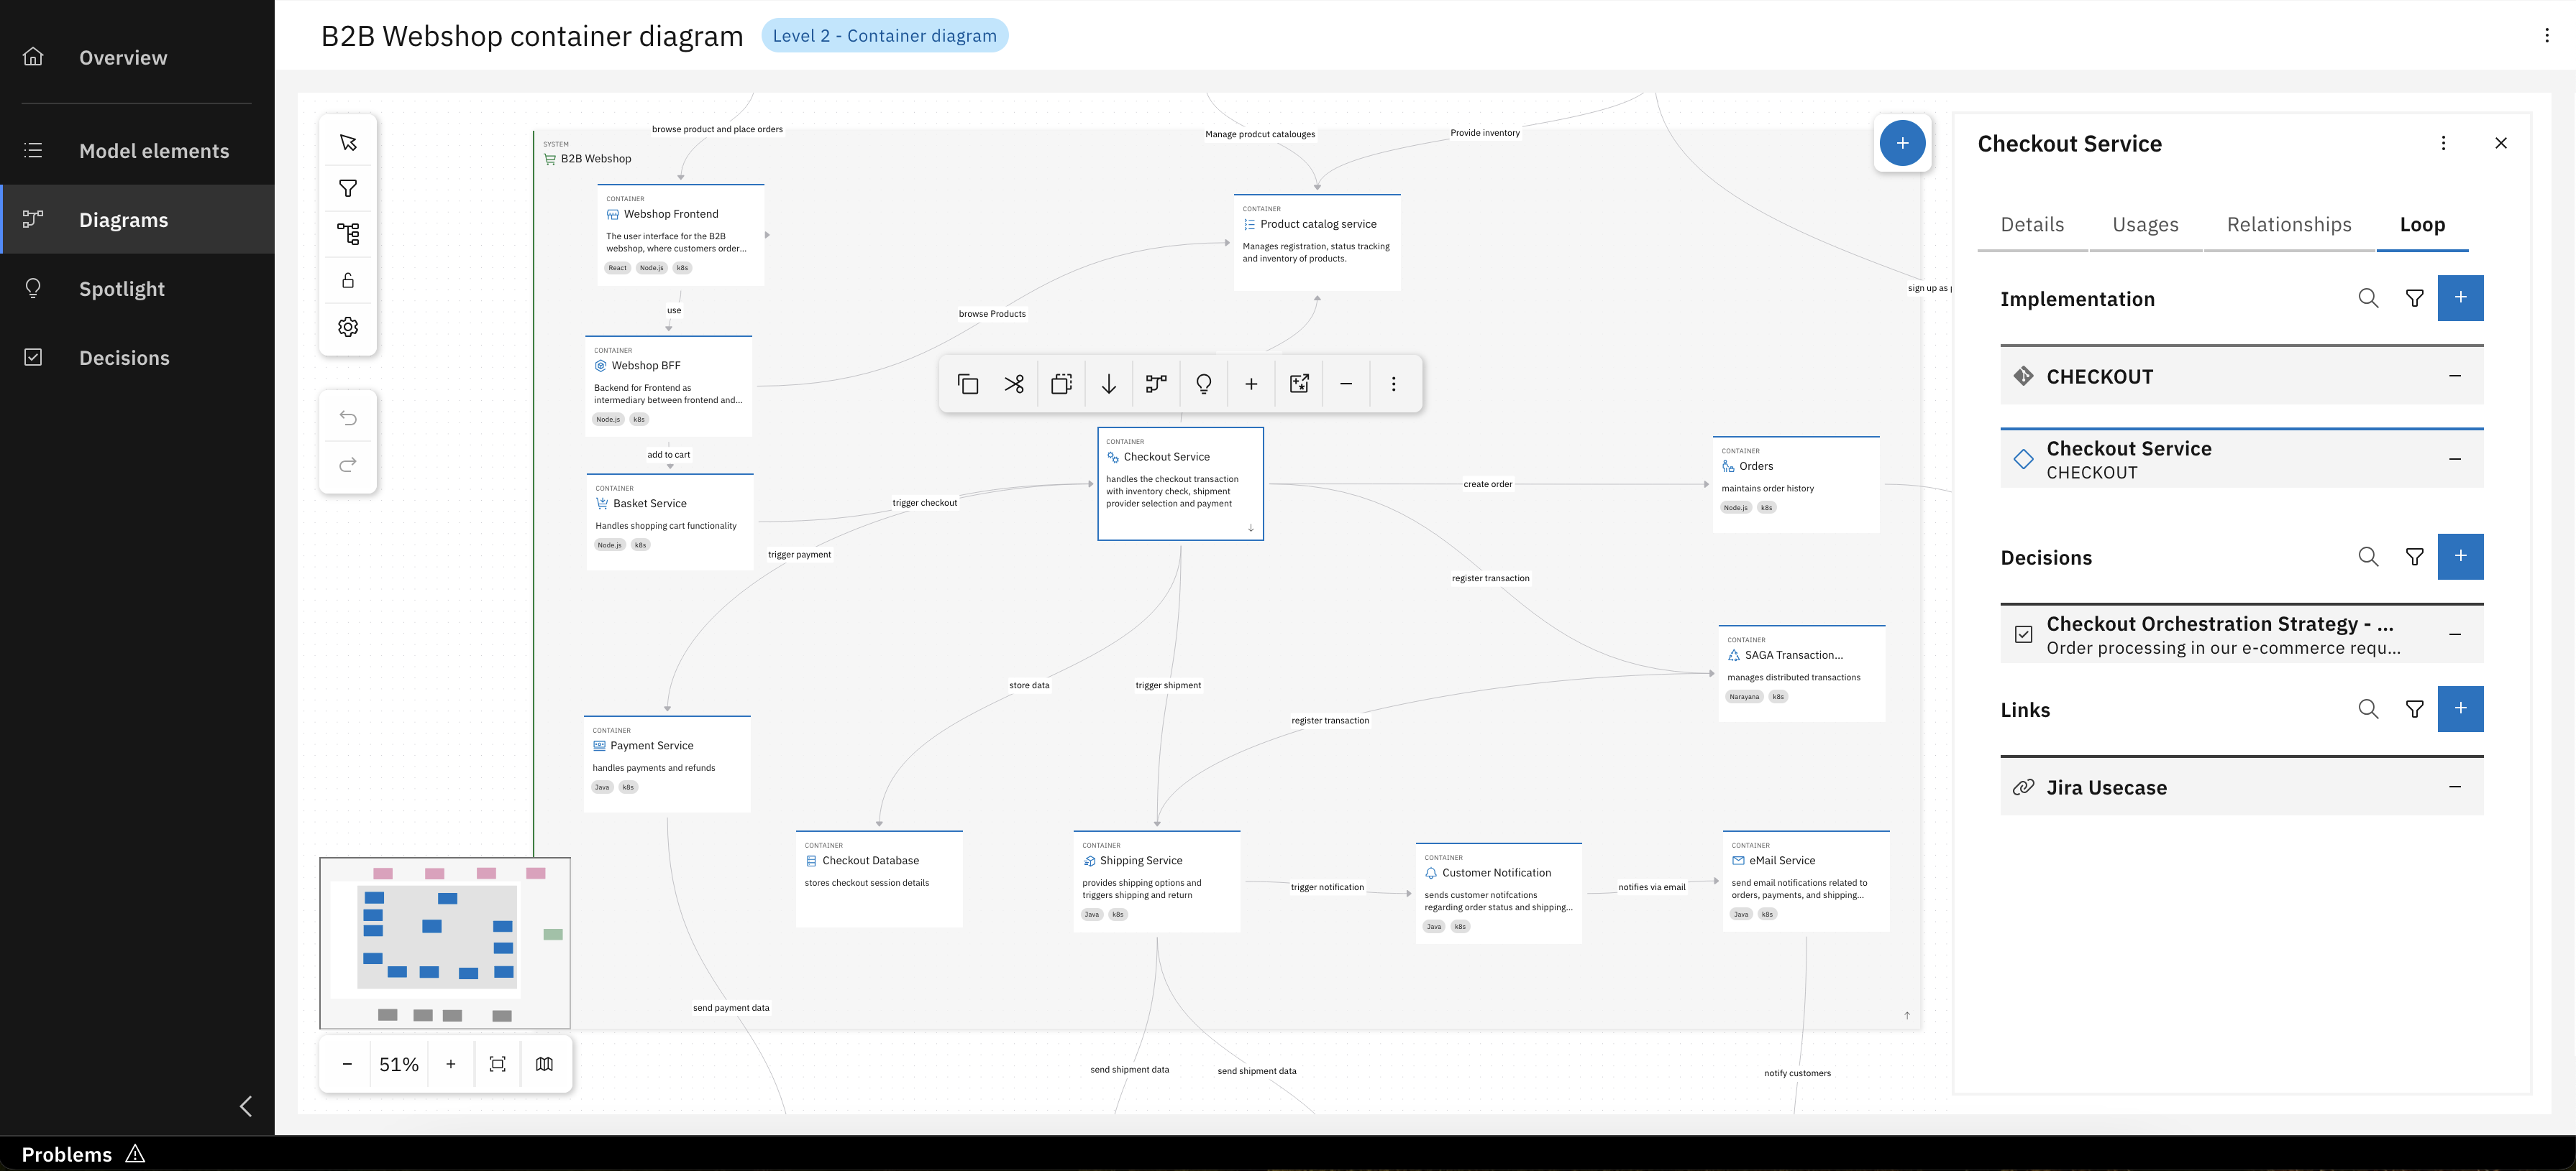The height and width of the screenshot is (1171, 2576).
Task: Click the round blue add element button
Action: tap(1902, 143)
